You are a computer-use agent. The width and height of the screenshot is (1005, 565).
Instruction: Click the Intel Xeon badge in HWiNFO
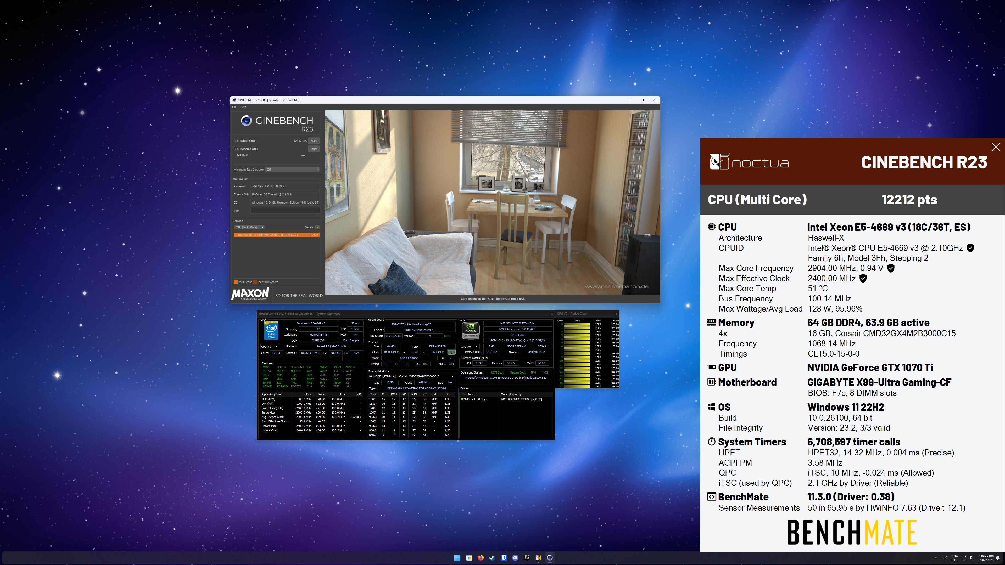[x=271, y=331]
